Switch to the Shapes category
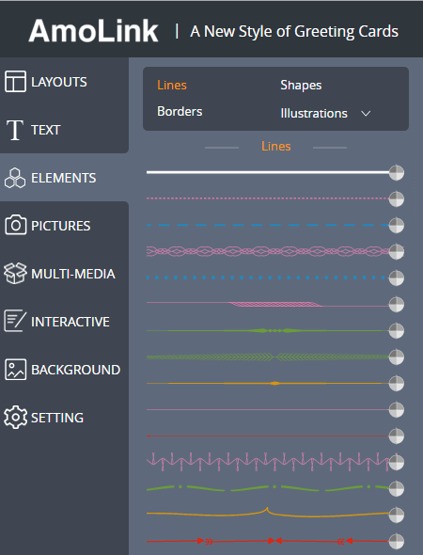The width and height of the screenshot is (423, 555). [301, 85]
